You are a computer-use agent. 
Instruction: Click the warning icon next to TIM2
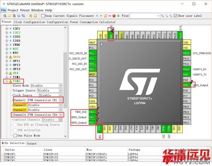pos(11,81)
